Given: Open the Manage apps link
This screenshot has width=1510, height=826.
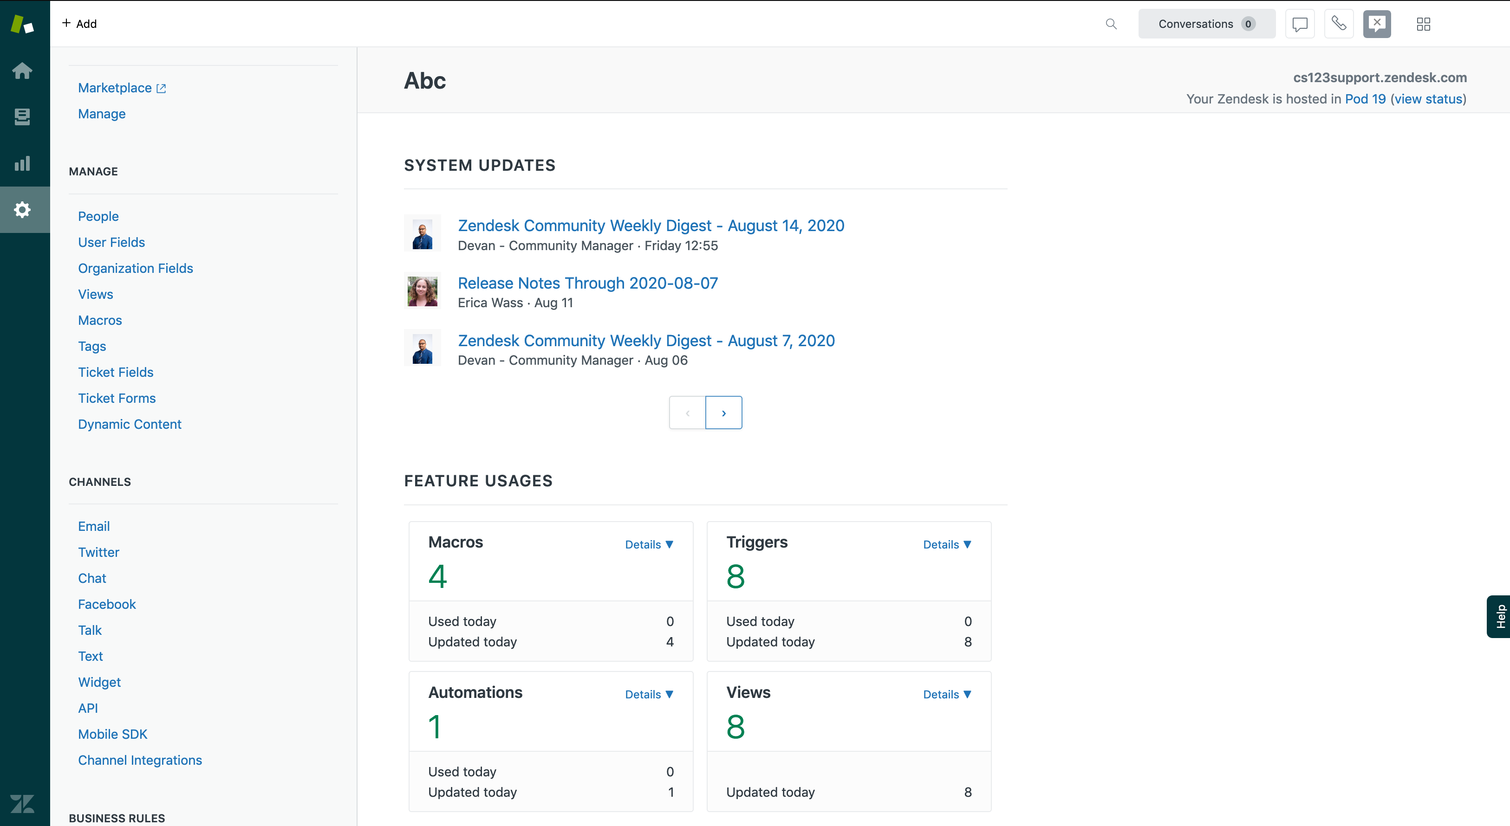Looking at the screenshot, I should [101, 114].
